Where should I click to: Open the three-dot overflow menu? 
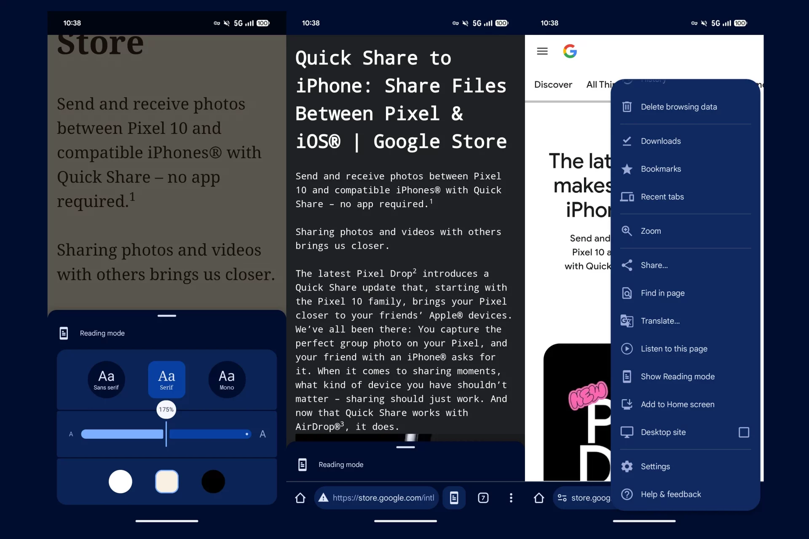(x=511, y=498)
